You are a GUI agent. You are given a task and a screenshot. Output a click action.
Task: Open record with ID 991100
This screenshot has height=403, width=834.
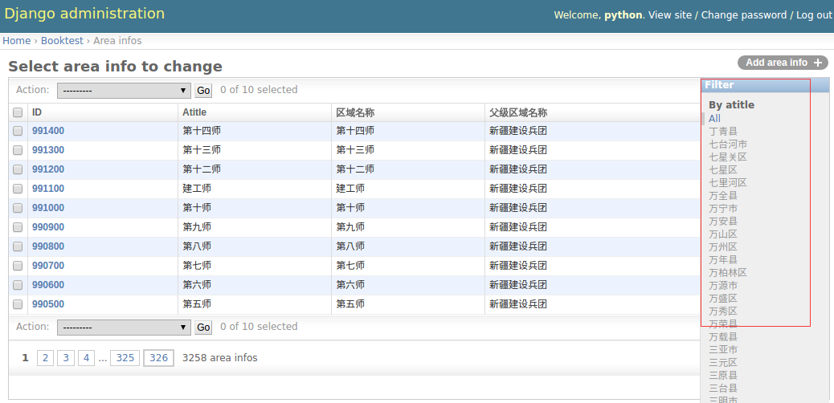pos(48,189)
